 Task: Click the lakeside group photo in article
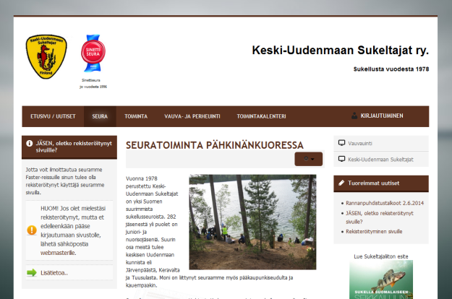click(x=252, y=221)
